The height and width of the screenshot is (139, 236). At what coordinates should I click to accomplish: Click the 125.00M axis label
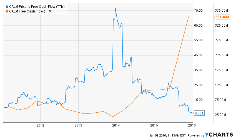(x=222, y=85)
